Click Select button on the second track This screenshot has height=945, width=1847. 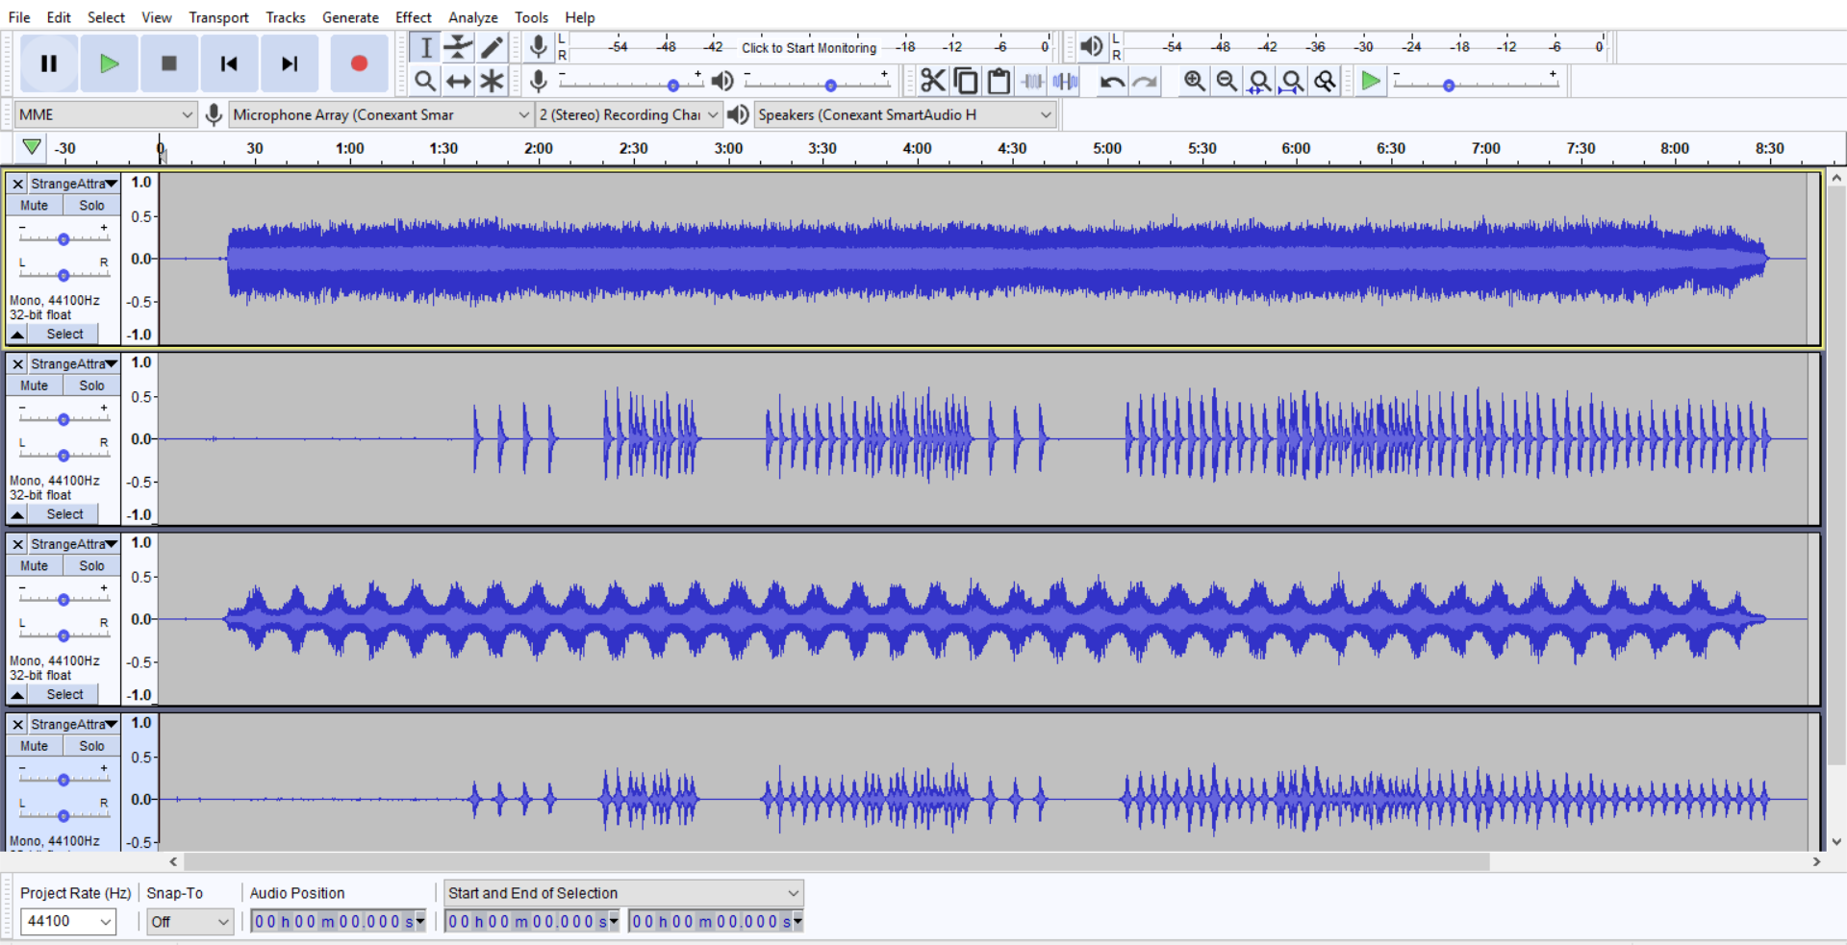click(x=64, y=514)
